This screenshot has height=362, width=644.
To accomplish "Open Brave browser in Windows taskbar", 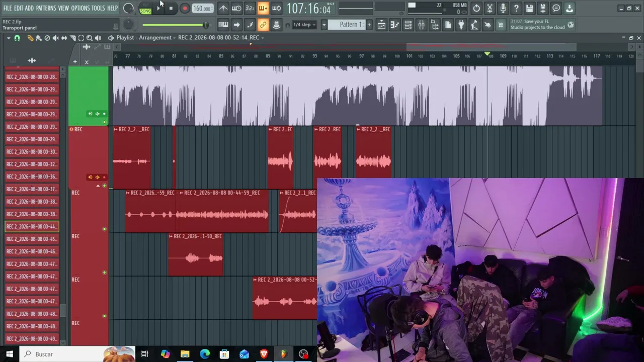I will click(x=264, y=354).
